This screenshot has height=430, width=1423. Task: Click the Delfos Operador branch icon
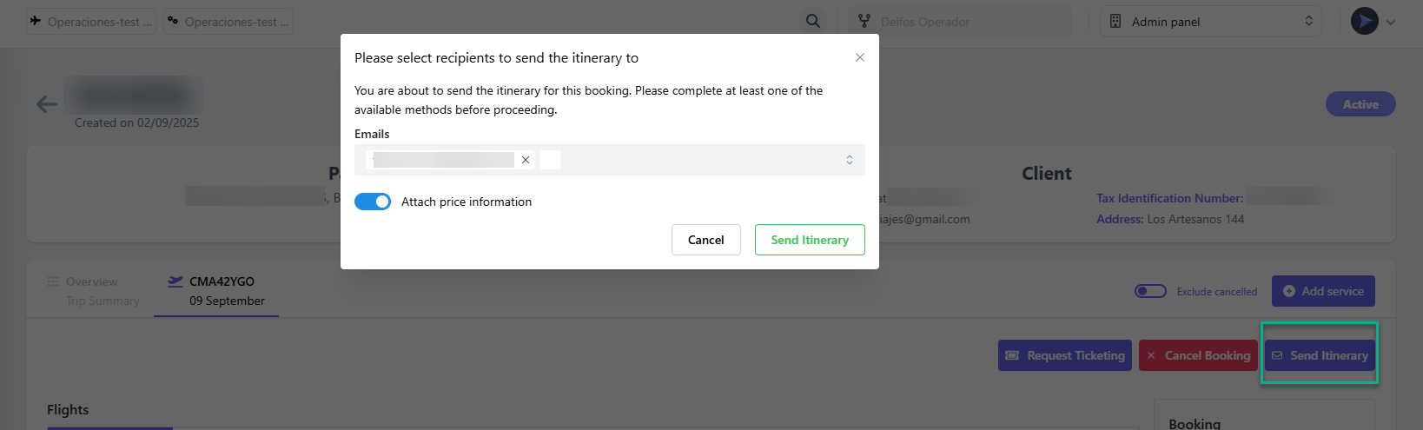click(x=864, y=22)
